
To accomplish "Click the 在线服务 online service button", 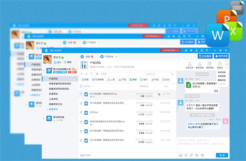I will [x=205, y=56].
